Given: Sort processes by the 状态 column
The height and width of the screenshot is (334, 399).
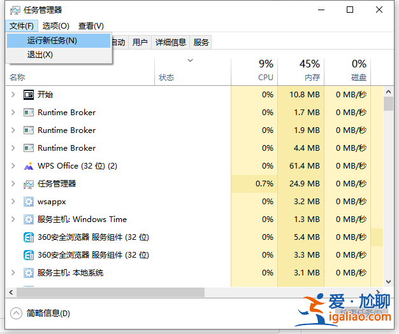Looking at the screenshot, I should tap(166, 78).
